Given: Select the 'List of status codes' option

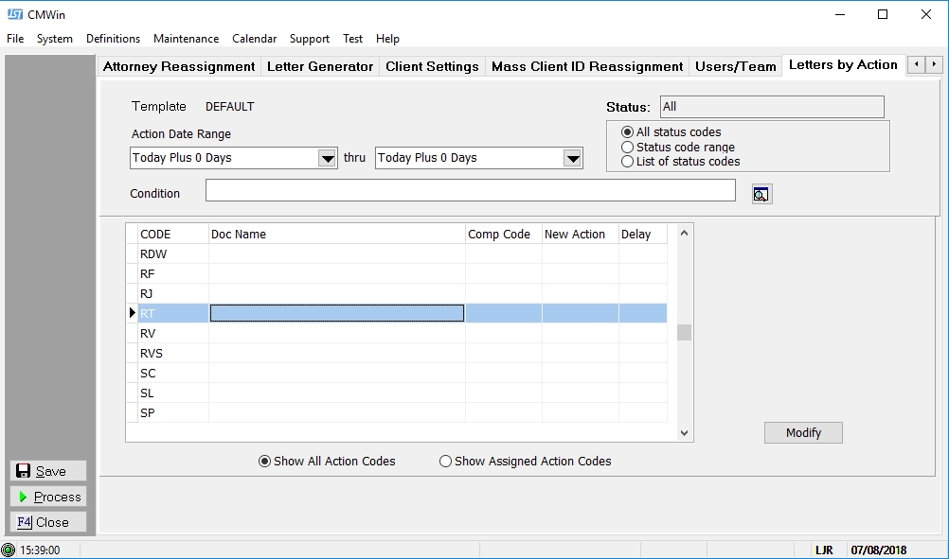Looking at the screenshot, I should (x=627, y=162).
